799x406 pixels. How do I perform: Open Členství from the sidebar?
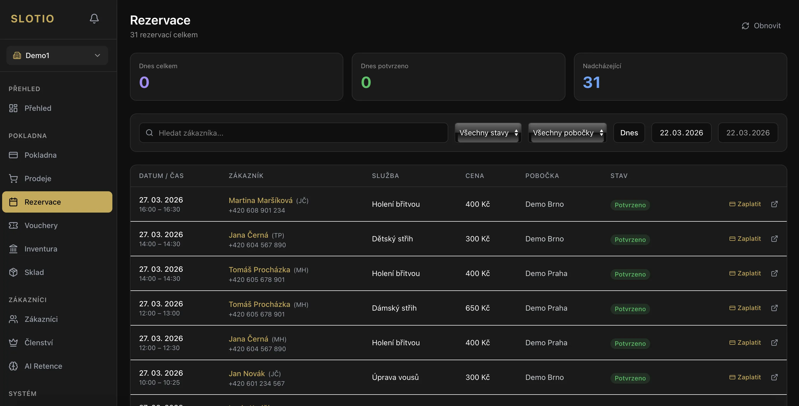tap(57, 343)
